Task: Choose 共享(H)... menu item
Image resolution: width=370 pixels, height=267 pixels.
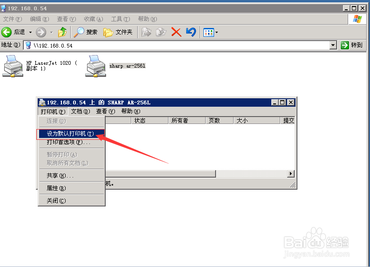Action: point(72,176)
